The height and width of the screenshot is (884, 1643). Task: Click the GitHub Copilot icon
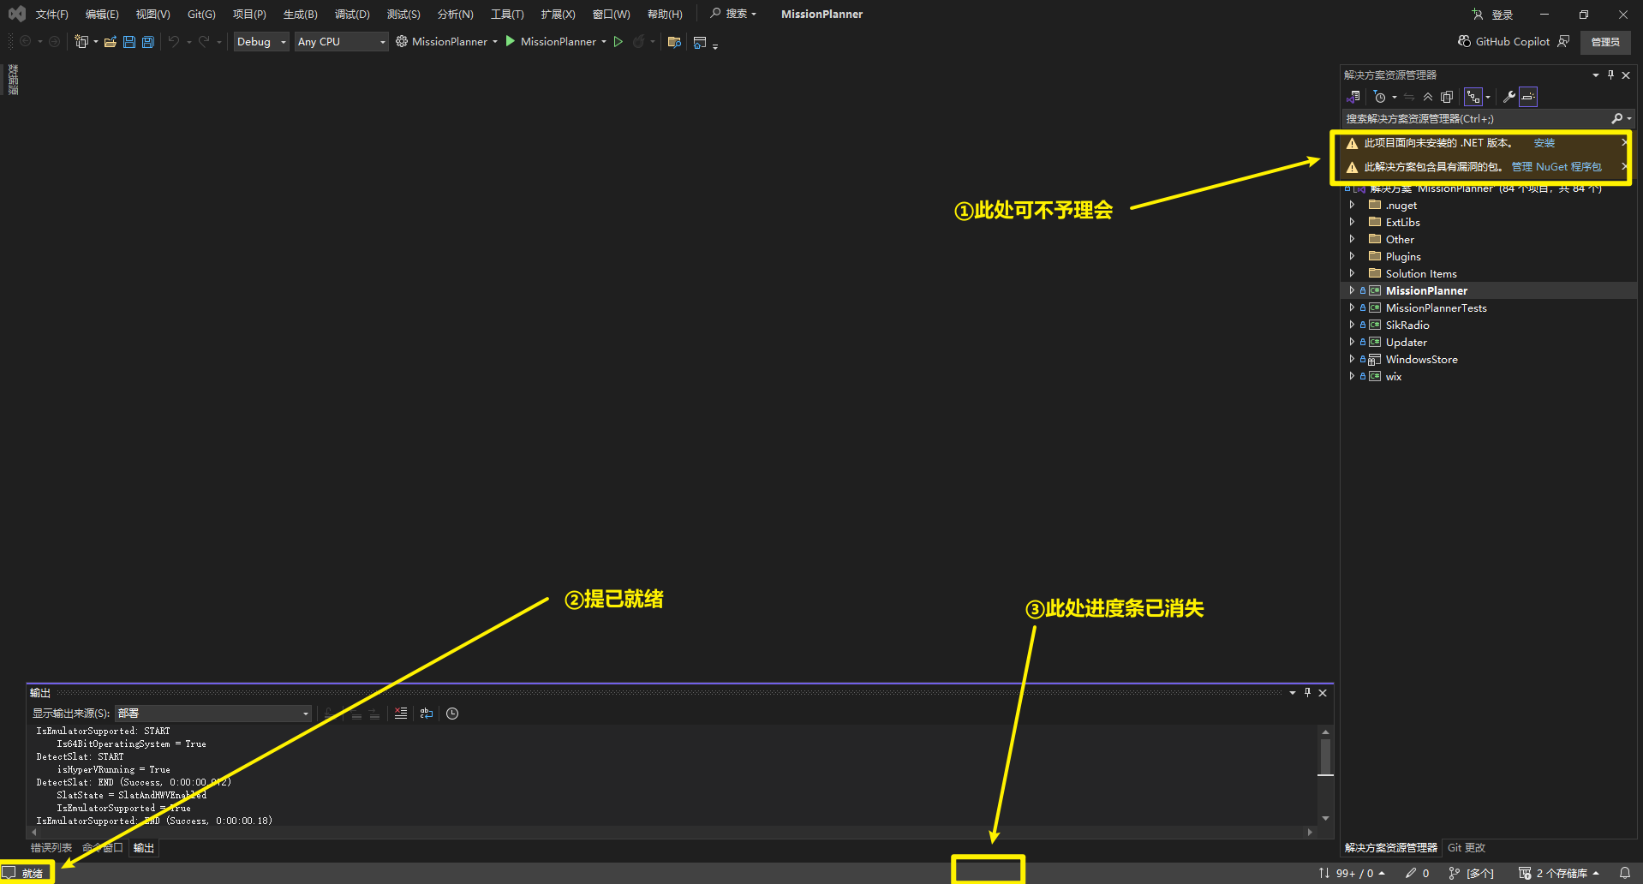[1464, 41]
